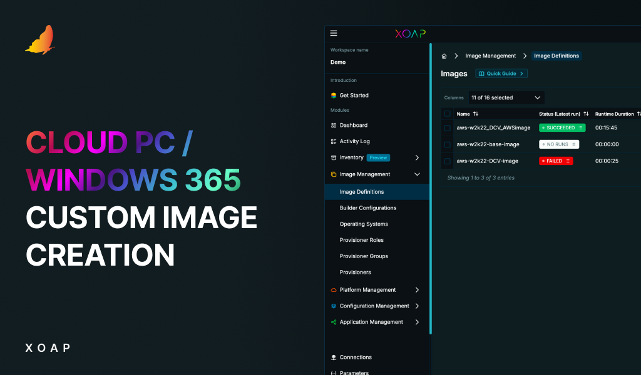Click Runtime Duration column header
The height and width of the screenshot is (375, 641).
[x=615, y=114]
